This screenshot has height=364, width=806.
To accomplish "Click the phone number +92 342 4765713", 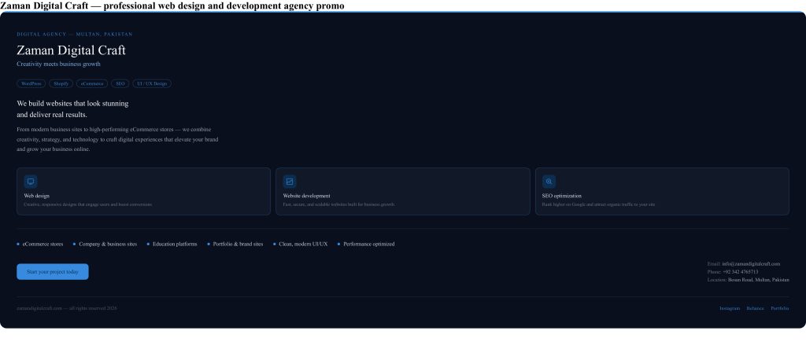I will click(x=740, y=271).
